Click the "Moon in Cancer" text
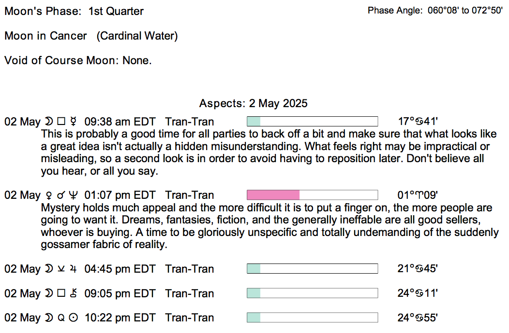The image size is (509, 333). 45,36
